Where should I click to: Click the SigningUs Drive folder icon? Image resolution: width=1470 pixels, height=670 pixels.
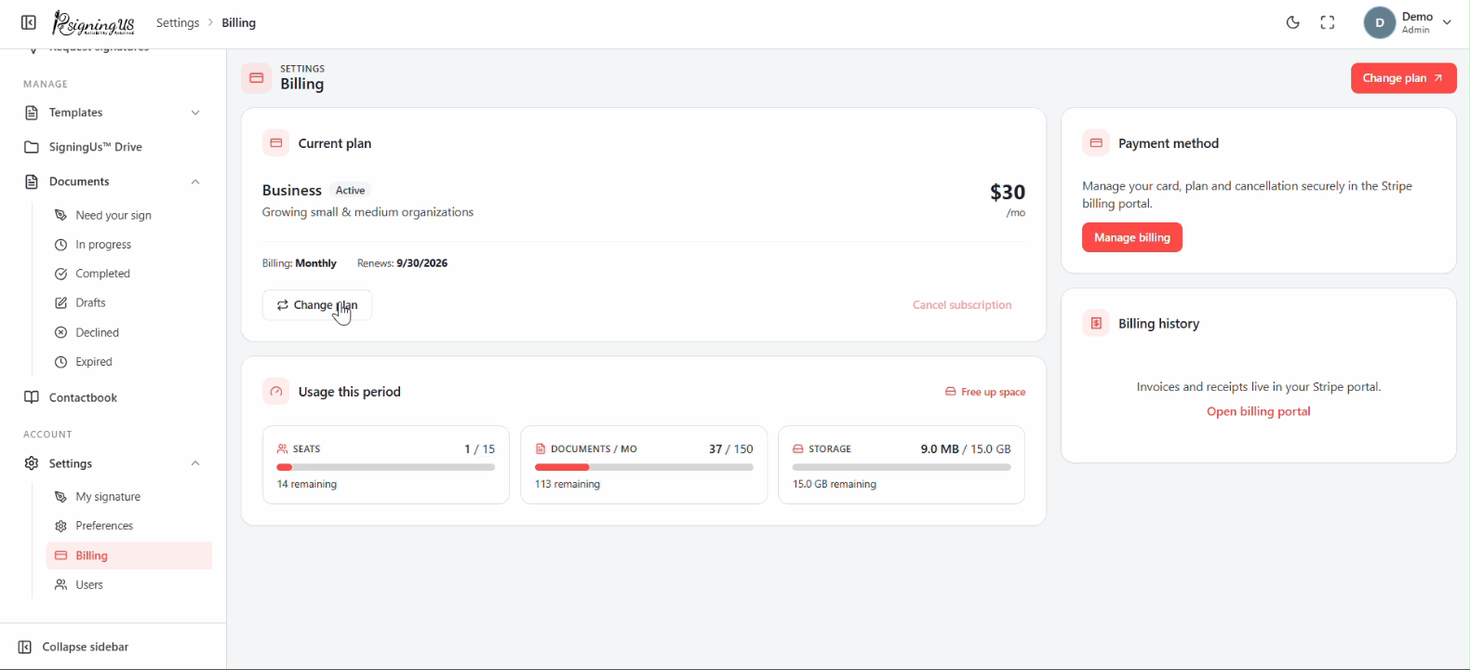coord(32,147)
